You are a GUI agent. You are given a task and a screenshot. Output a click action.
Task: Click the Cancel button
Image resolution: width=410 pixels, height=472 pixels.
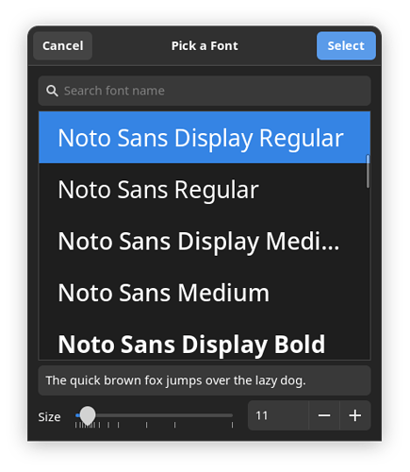(x=63, y=46)
